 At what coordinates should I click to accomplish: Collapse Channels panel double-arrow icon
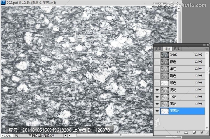[x=204, y=45]
